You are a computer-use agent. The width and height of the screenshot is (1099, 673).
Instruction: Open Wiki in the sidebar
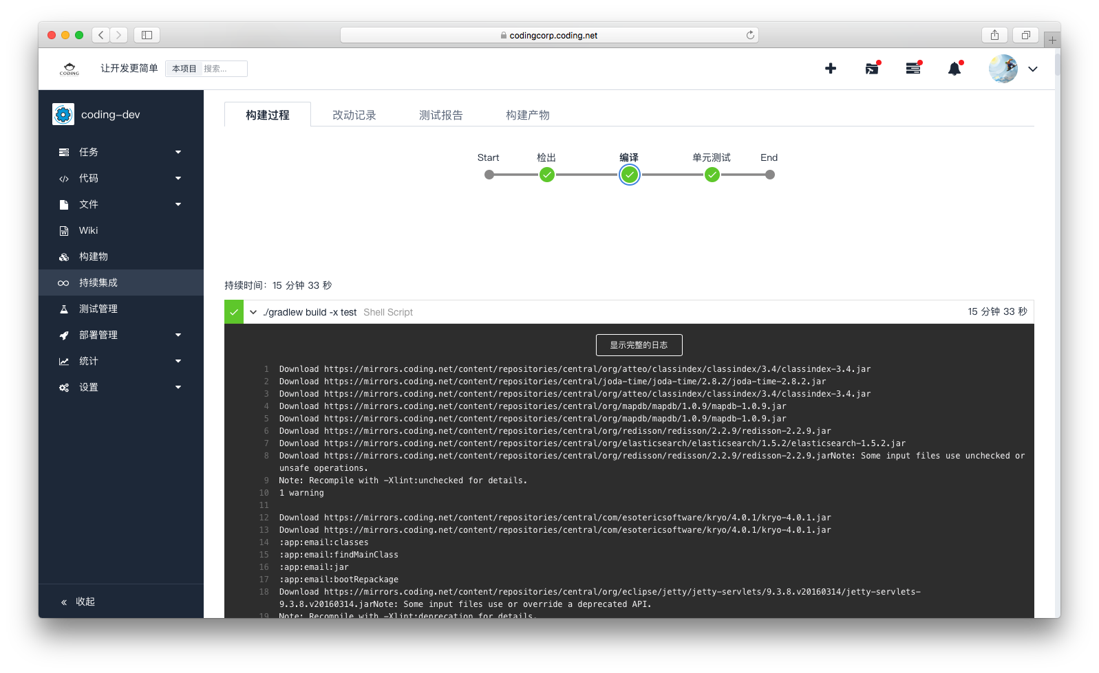coord(88,230)
